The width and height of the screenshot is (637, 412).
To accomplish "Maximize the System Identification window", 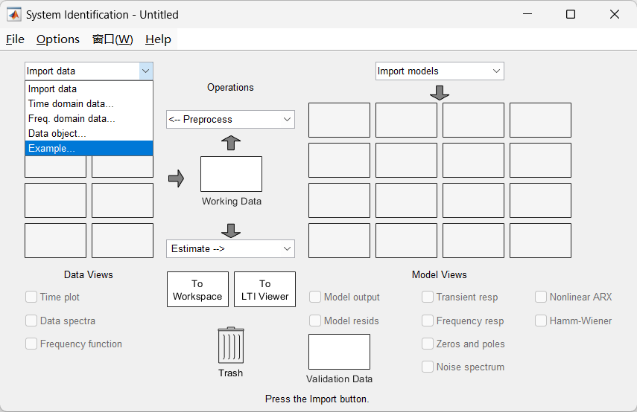I will 571,14.
